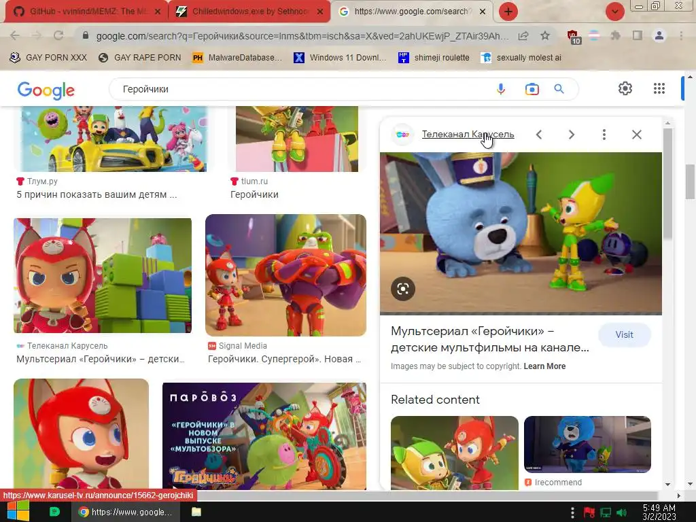The width and height of the screenshot is (696, 522).
Task: Open the Learn More copyright link
Action: click(x=544, y=366)
